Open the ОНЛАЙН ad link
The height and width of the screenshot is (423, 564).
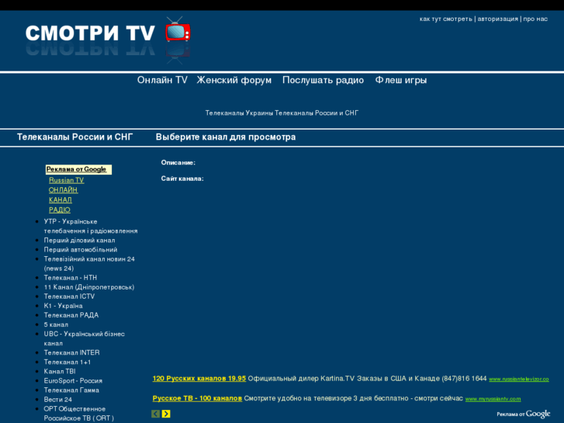point(64,190)
